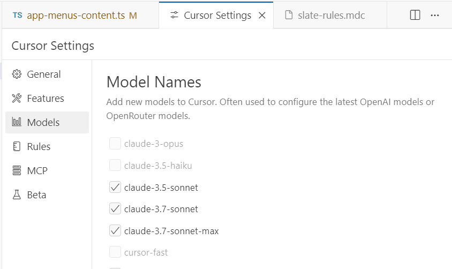The width and height of the screenshot is (452, 269).
Task: Click the claude-3.5-haiku model label
Action: 158,166
